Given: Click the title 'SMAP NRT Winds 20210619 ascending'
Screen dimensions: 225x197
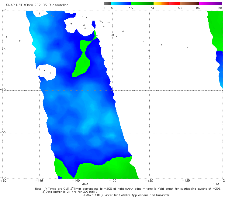Looking at the screenshot, I should coord(37,5).
